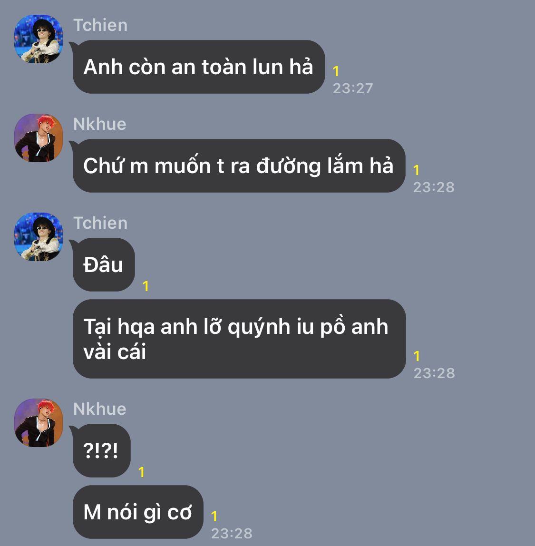The width and height of the screenshot is (535, 546).
Task: Click Nkhue name above "Chứ m muốn t ra đường"
Action: (x=99, y=124)
